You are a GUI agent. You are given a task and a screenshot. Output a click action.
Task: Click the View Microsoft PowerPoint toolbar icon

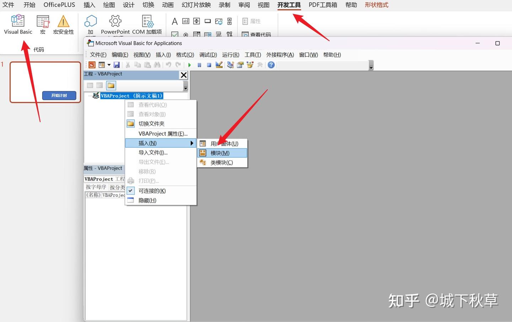point(92,65)
